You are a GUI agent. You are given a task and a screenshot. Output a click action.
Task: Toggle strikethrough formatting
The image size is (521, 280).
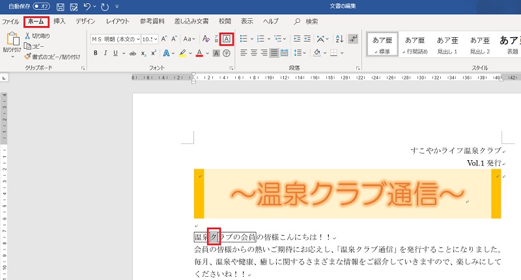click(133, 53)
